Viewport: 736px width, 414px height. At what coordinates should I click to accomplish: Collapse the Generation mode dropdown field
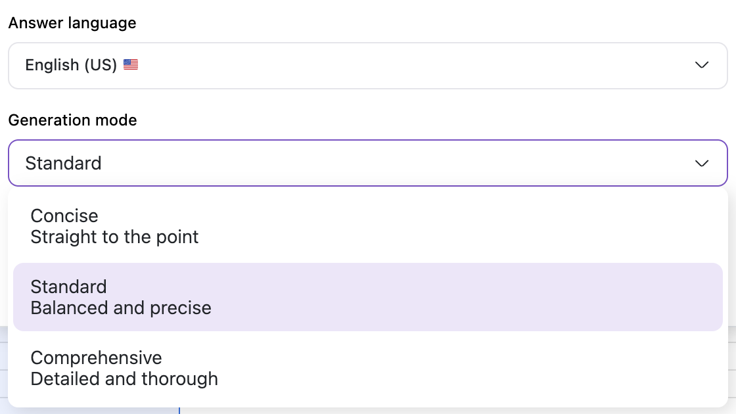point(367,163)
